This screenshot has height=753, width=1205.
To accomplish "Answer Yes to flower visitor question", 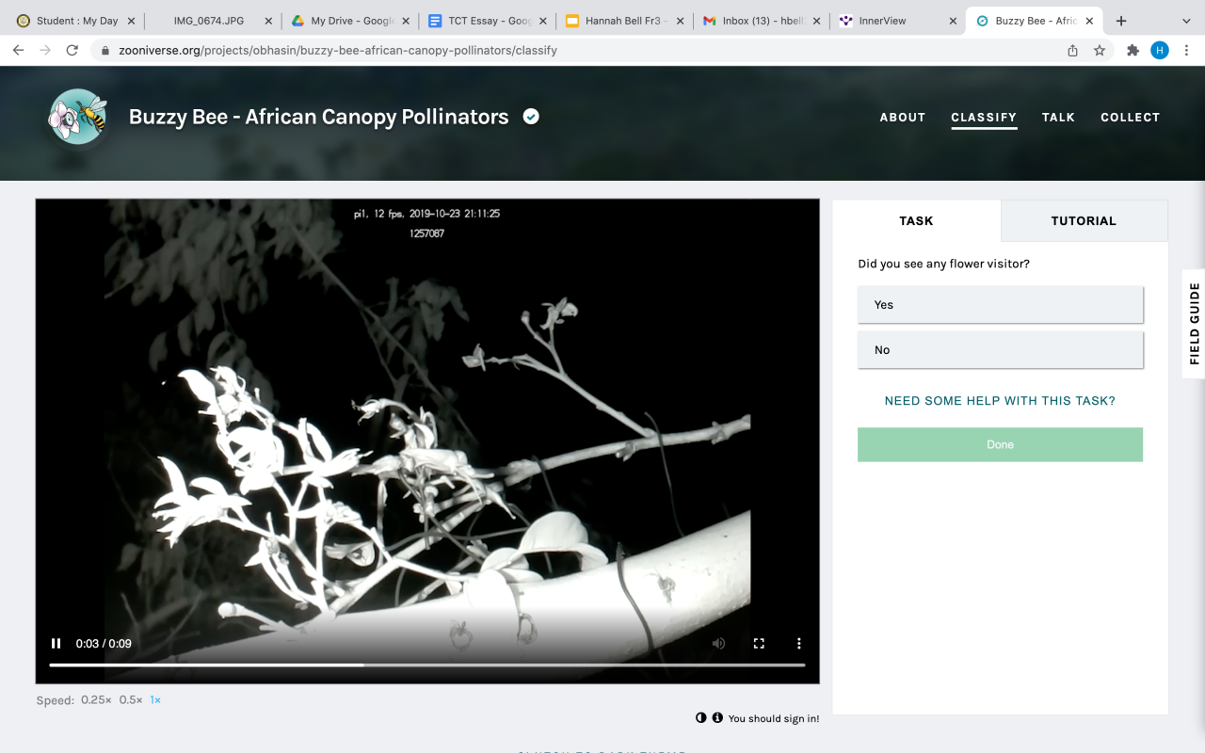I will 1001,305.
